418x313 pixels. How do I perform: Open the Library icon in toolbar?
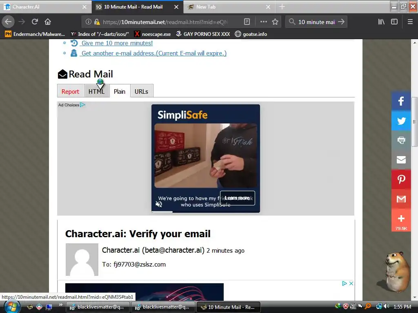pyautogui.click(x=381, y=22)
